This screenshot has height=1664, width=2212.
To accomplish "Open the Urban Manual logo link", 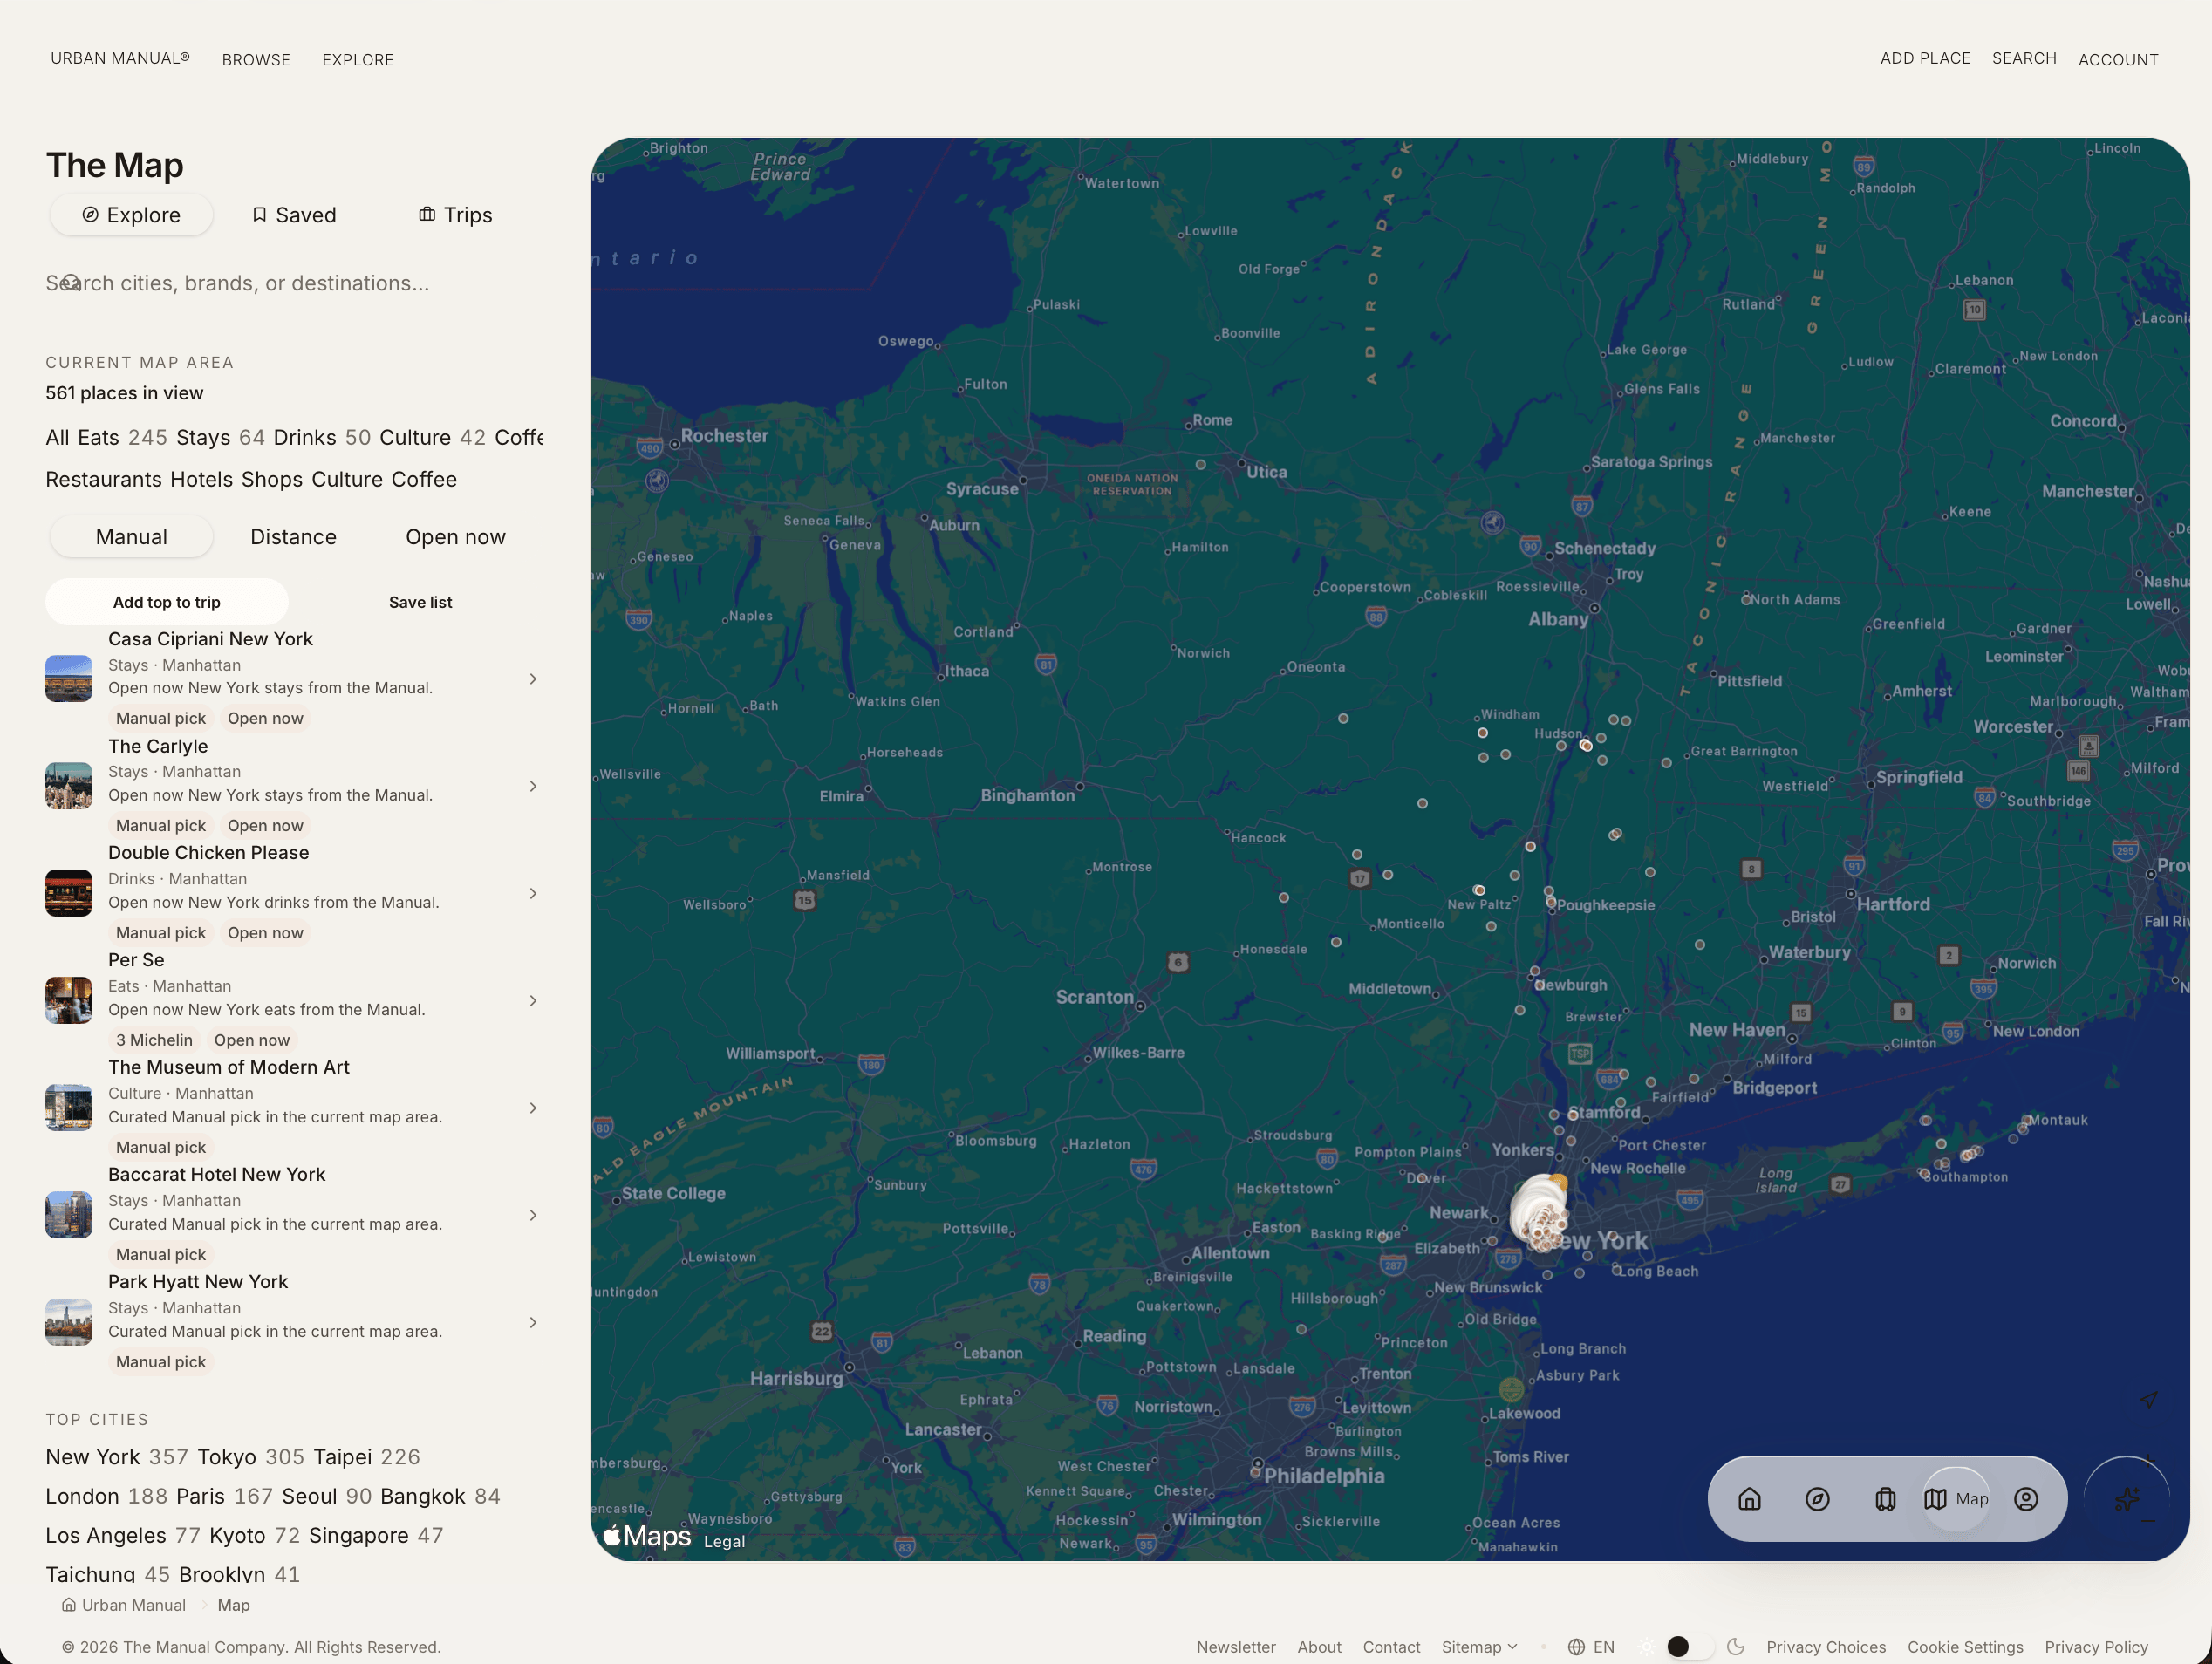I will [x=120, y=58].
